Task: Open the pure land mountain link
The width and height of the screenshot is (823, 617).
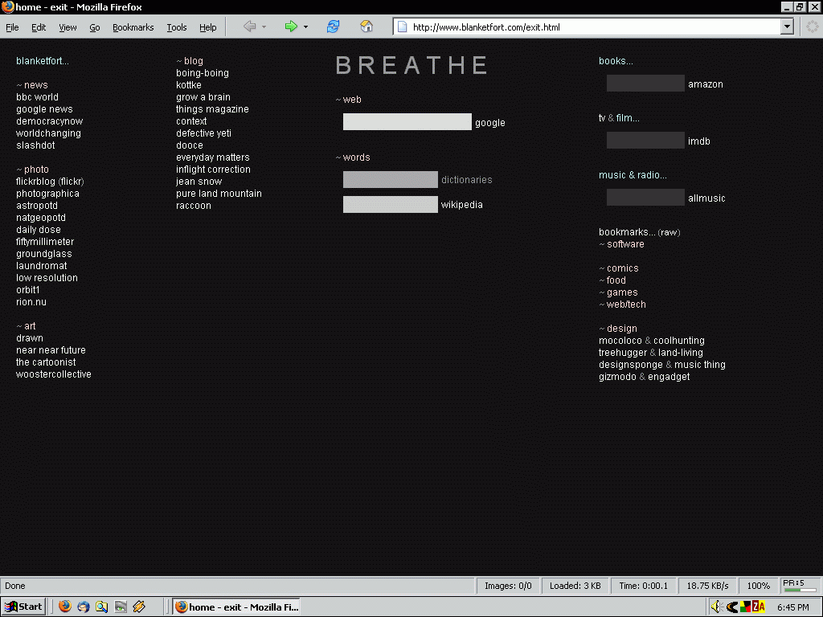Action: [219, 194]
